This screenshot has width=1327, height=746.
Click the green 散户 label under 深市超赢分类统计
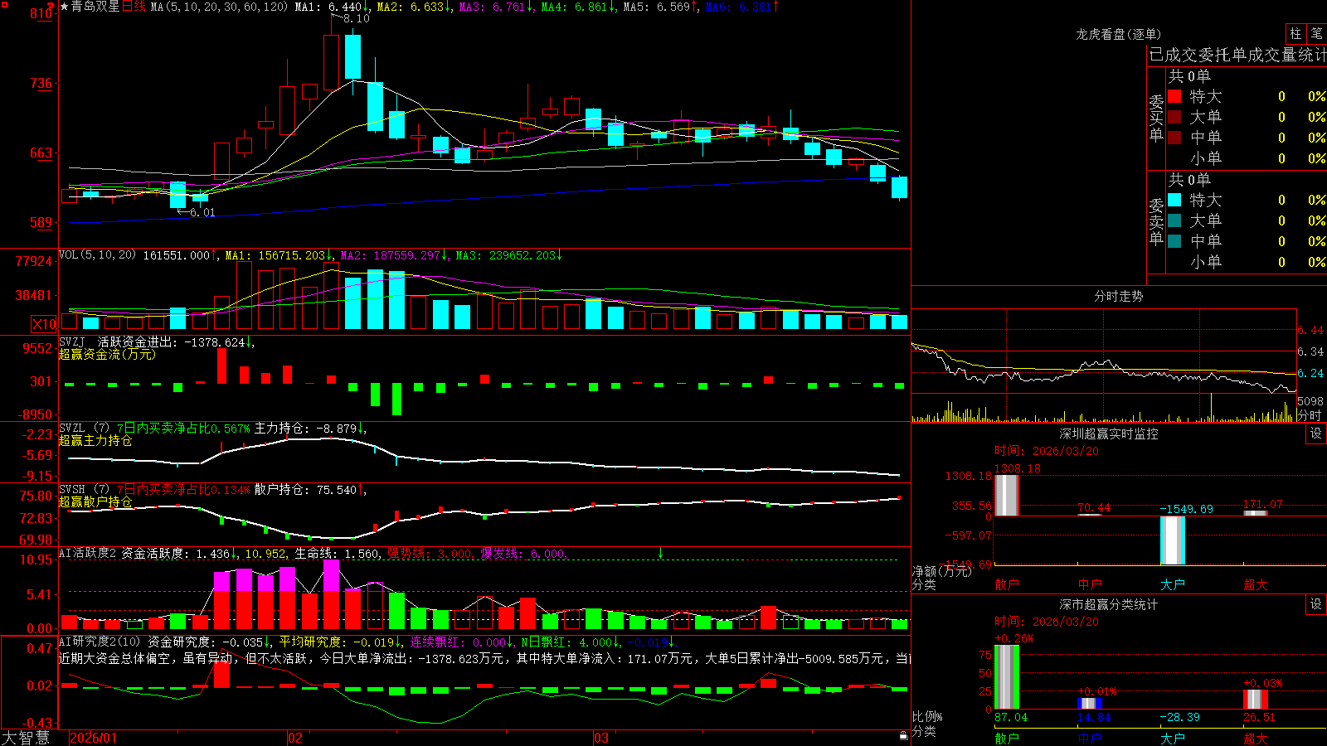1007,738
